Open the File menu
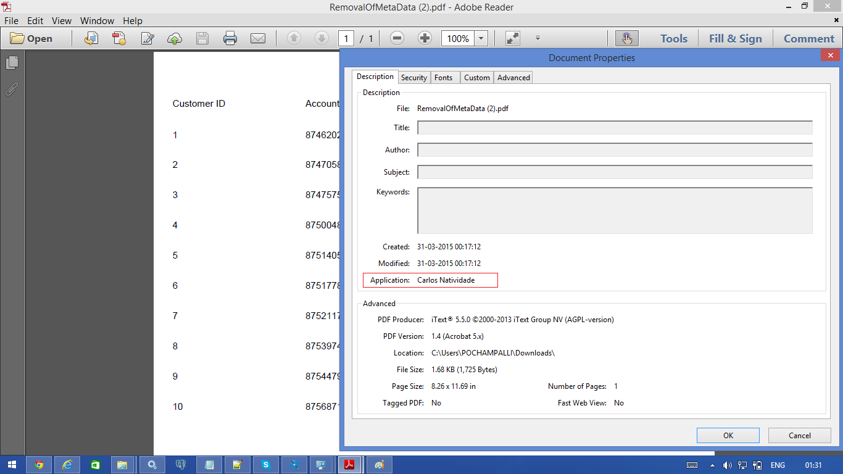This screenshot has height=474, width=843. point(12,20)
